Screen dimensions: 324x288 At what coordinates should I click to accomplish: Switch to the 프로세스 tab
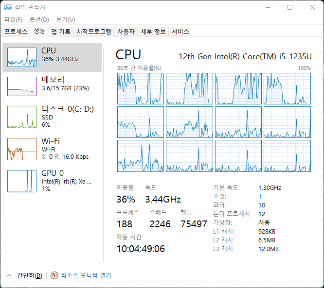coord(16,32)
